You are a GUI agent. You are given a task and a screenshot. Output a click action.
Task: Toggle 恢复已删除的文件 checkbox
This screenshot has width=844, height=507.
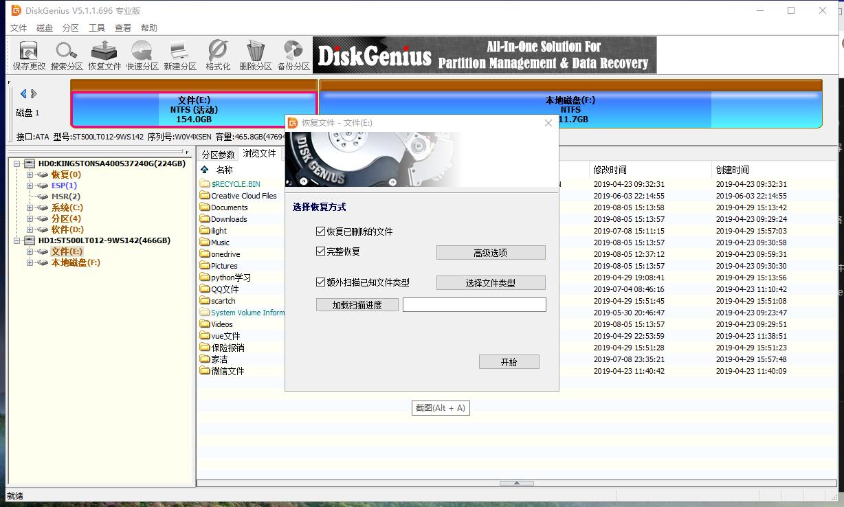[320, 232]
